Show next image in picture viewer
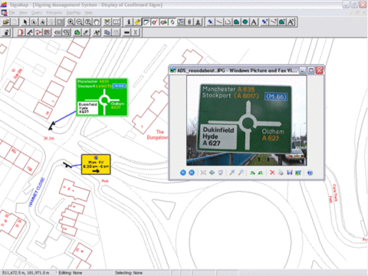The image size is (368, 276). point(192,172)
